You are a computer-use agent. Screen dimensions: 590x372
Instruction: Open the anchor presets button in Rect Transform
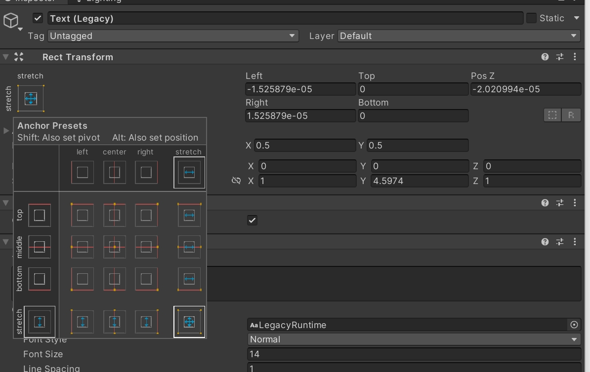tap(31, 99)
